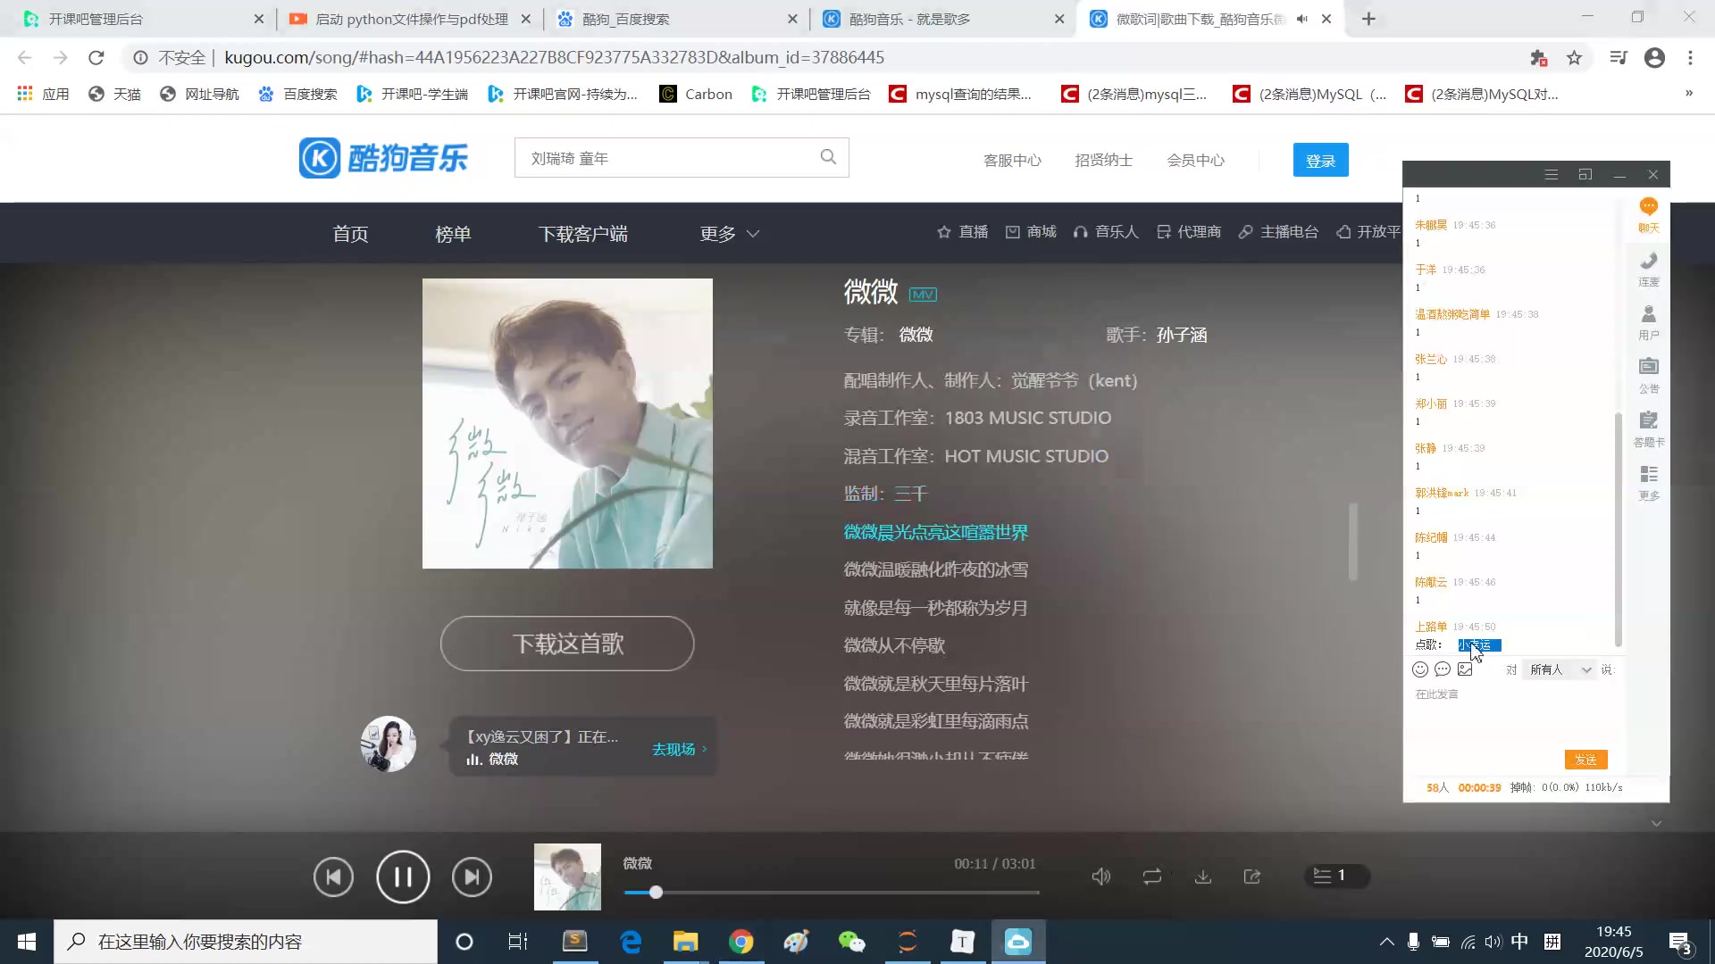Open the 榜单 charts navigation item

pyautogui.click(x=453, y=234)
